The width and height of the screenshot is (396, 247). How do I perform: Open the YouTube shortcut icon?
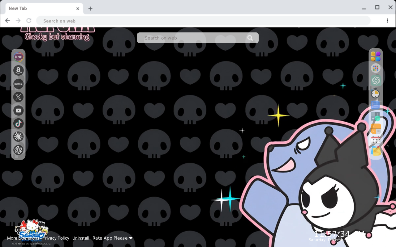[18, 110]
